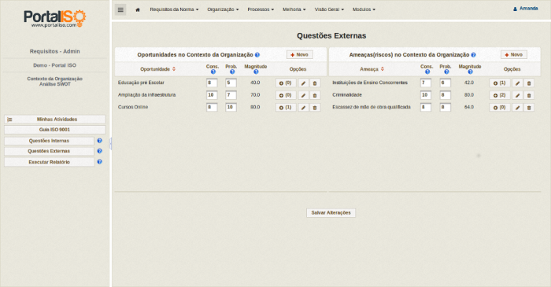Delete the Educação pré Escolar row

315,83
